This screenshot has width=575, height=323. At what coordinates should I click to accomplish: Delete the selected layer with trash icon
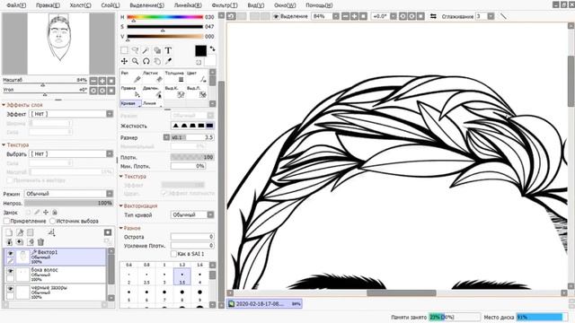(x=40, y=242)
